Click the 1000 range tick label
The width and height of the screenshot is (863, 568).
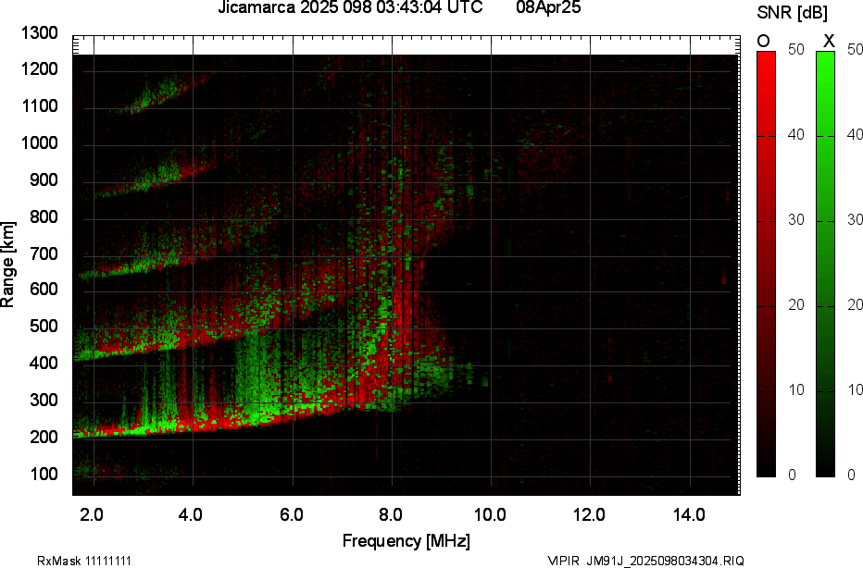[40, 143]
